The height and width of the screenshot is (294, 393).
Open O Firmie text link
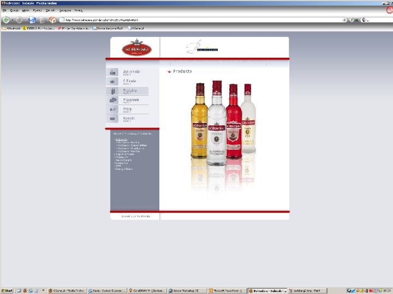[129, 81]
